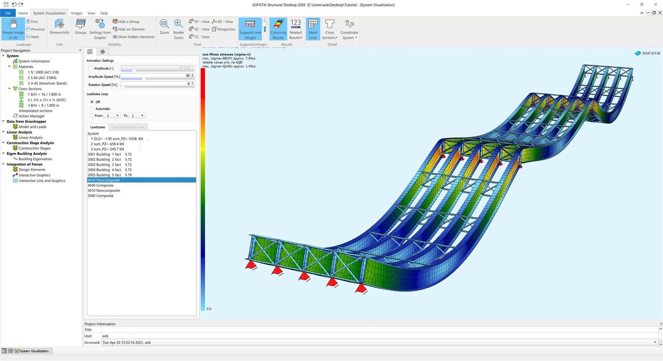This screenshot has height=361, width=663.
Task: Select the Off loadcase loop option
Action: tap(93, 102)
